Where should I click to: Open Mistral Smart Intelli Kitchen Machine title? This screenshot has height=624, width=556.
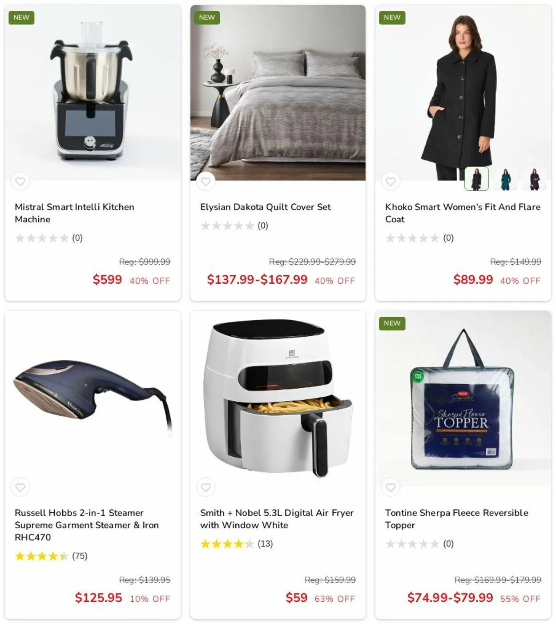pyautogui.click(x=74, y=213)
